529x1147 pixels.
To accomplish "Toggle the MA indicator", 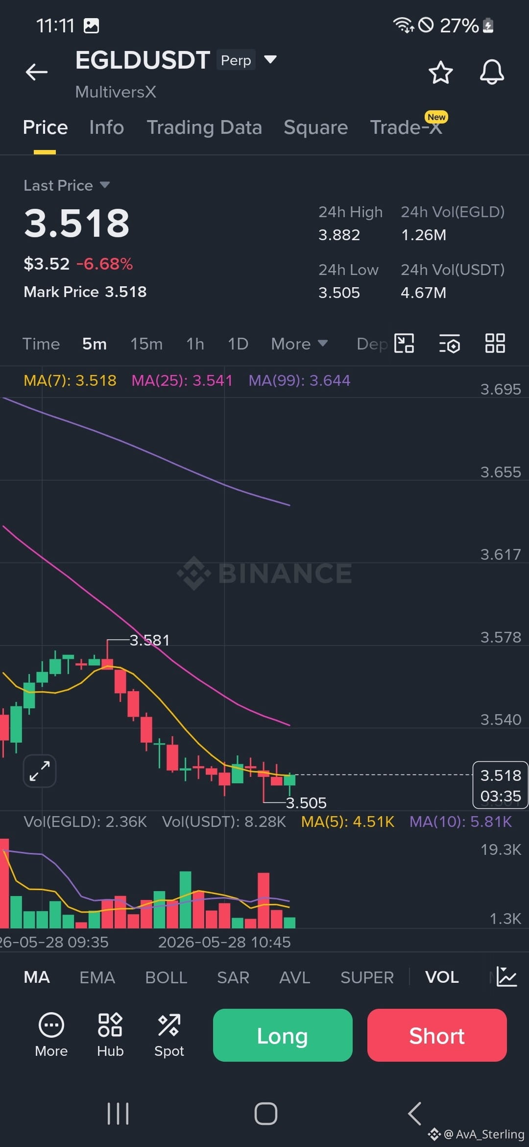I will click(x=37, y=977).
